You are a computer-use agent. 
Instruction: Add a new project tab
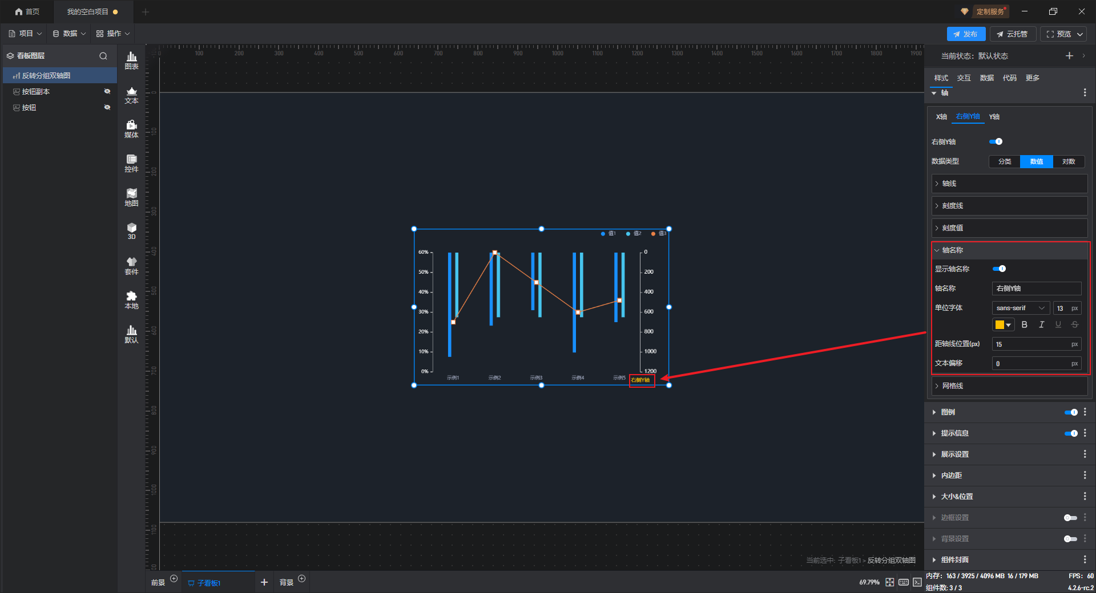(x=146, y=11)
